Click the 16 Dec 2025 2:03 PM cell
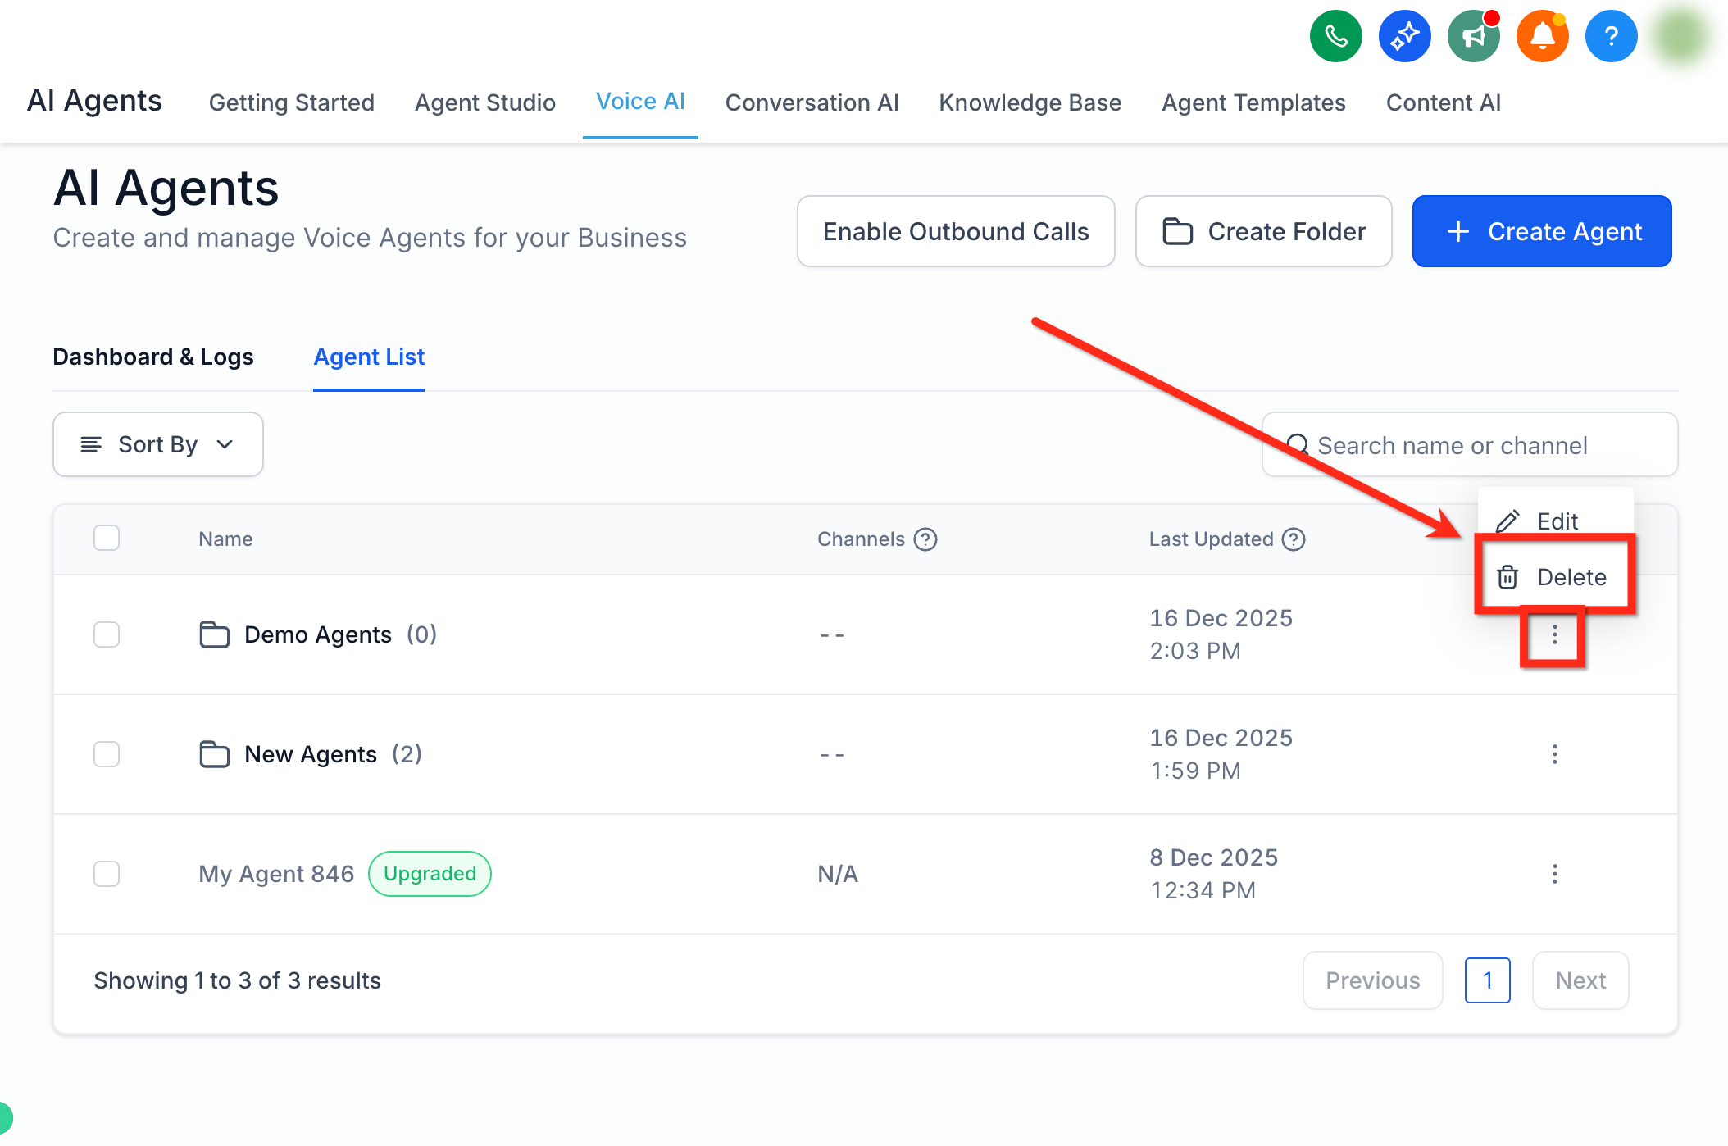1728x1146 pixels. tap(1221, 634)
